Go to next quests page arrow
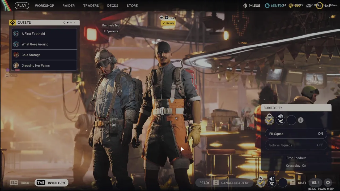The width and height of the screenshot is (340, 191). pyautogui.click(x=74, y=23)
